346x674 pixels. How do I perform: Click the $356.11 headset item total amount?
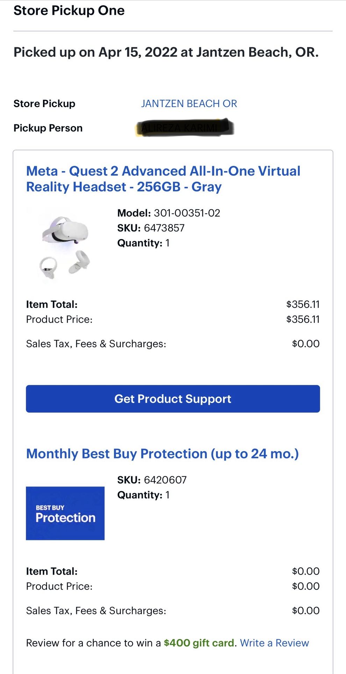click(x=303, y=304)
